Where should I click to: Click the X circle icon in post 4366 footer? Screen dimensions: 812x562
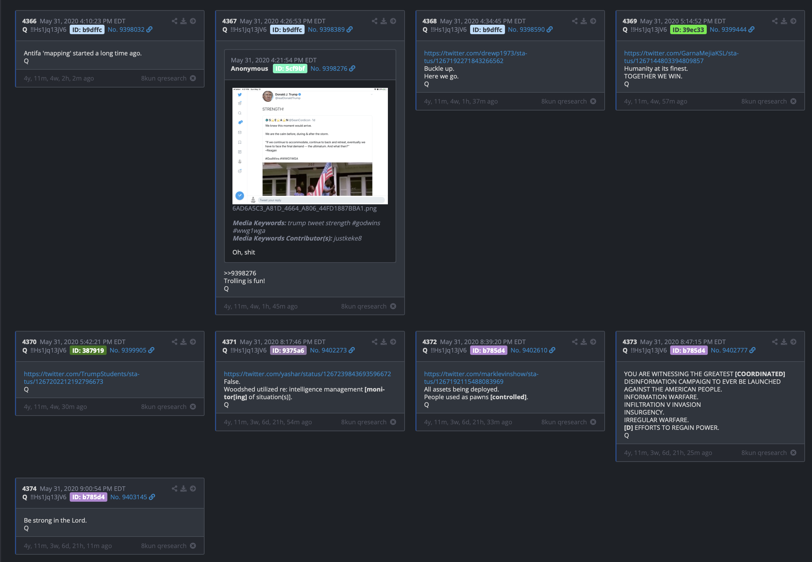point(193,78)
